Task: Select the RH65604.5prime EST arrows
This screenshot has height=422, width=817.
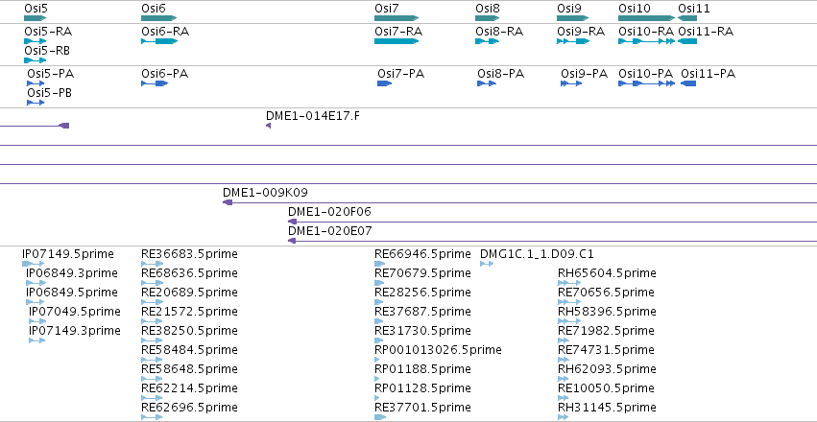Action: pyautogui.click(x=567, y=283)
